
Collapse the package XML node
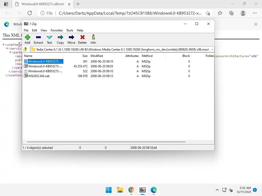point(10,52)
